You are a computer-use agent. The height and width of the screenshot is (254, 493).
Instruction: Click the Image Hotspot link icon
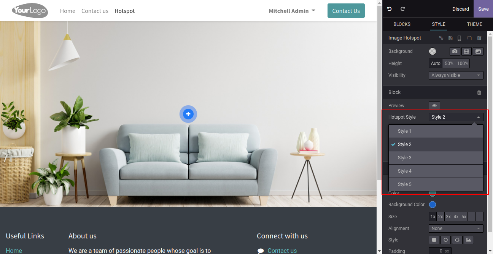[x=441, y=38]
